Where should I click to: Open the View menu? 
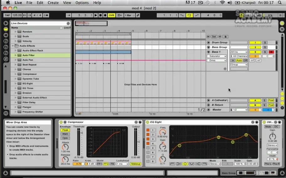tap(67, 3)
